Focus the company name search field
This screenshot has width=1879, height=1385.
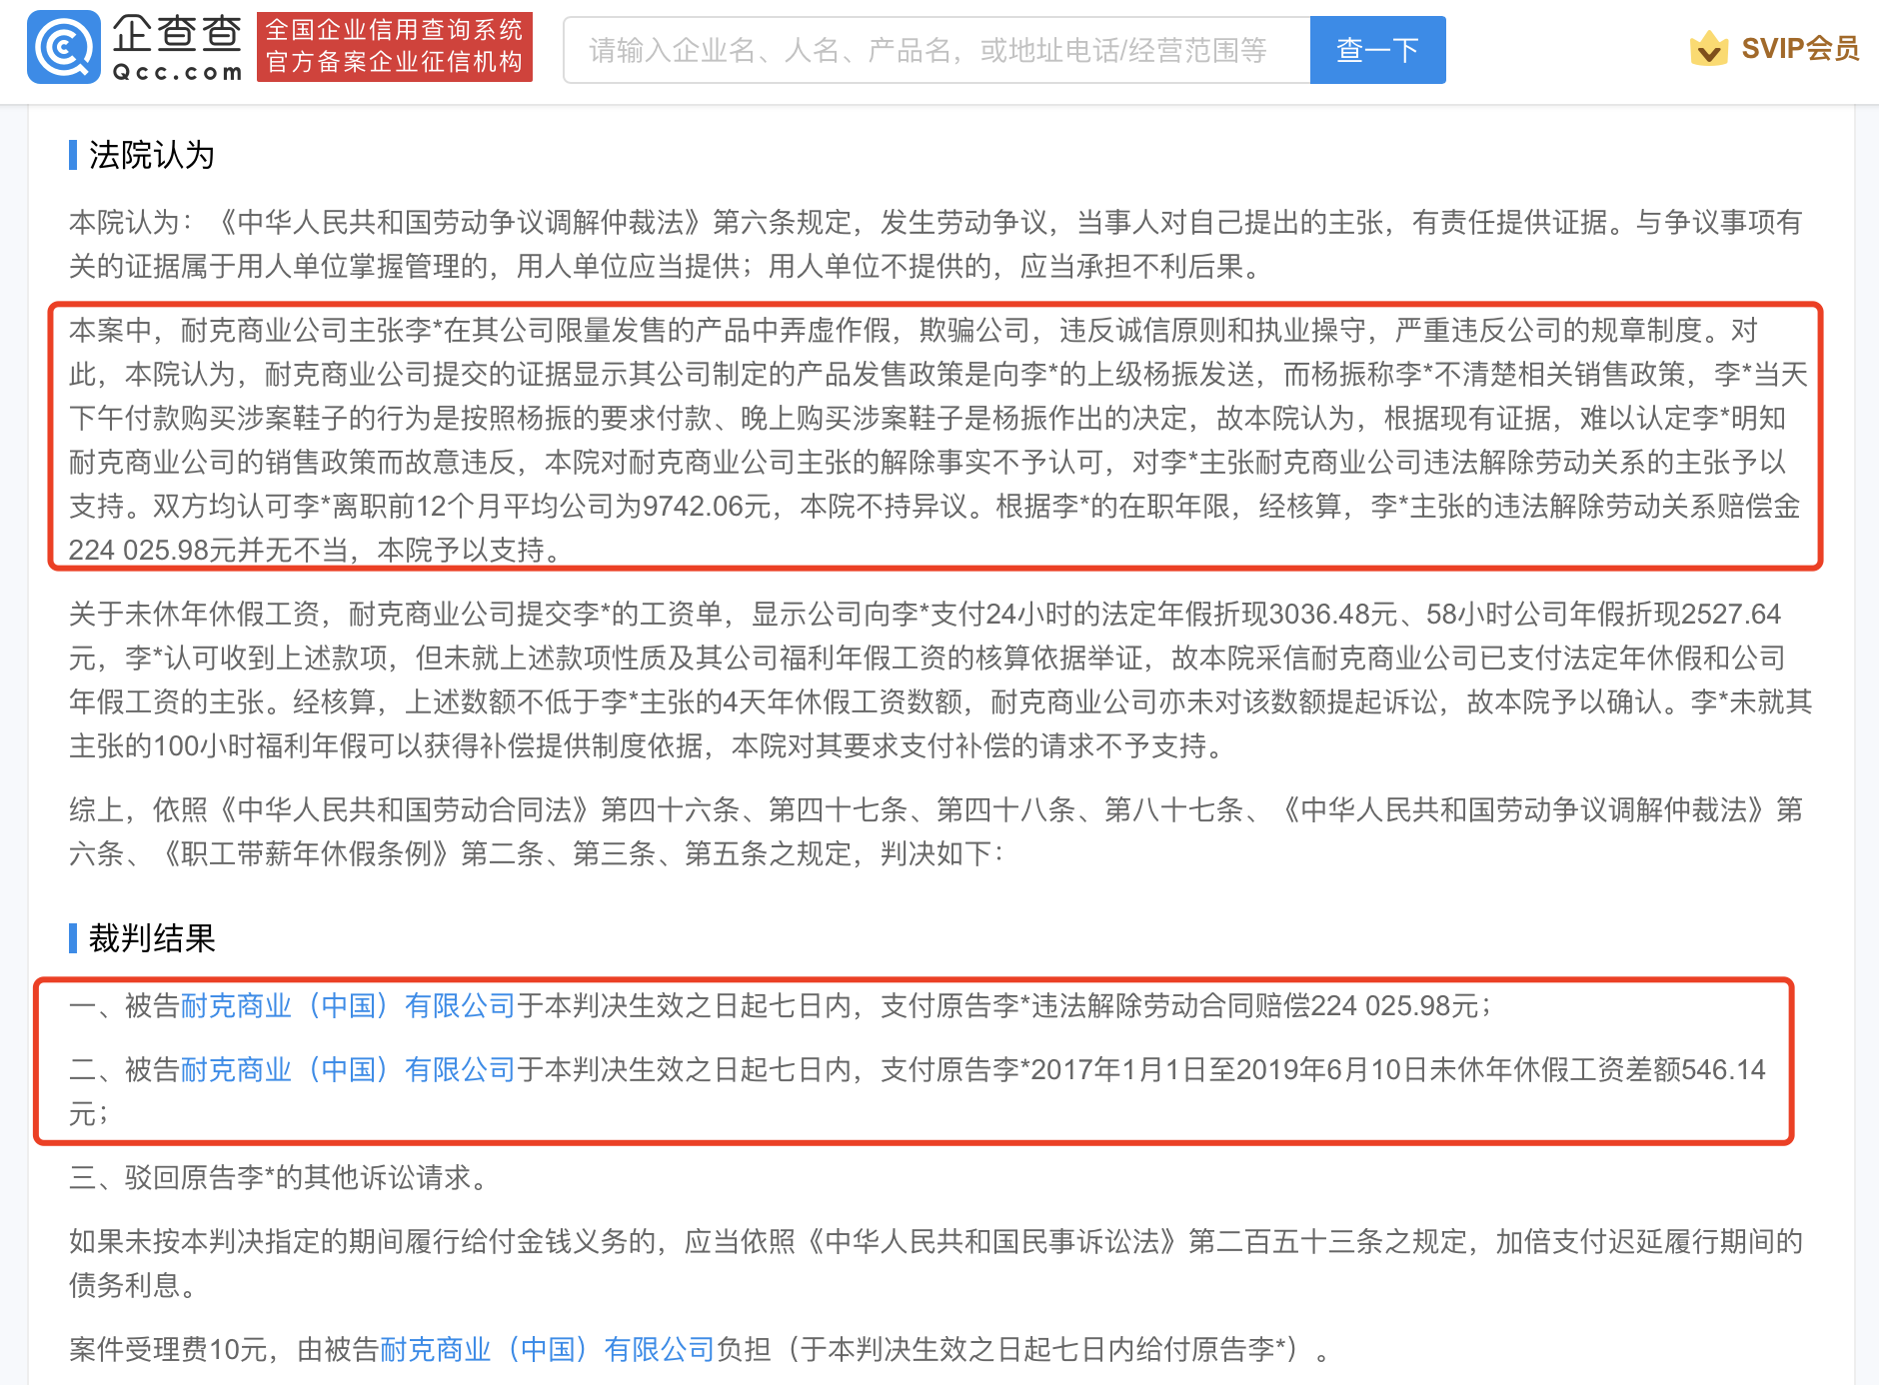[937, 50]
